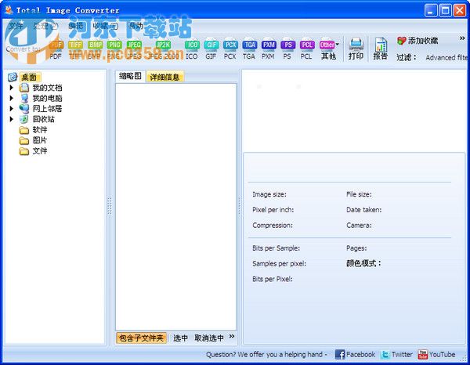Open the 图片 folder
470x365 pixels.
tap(40, 140)
